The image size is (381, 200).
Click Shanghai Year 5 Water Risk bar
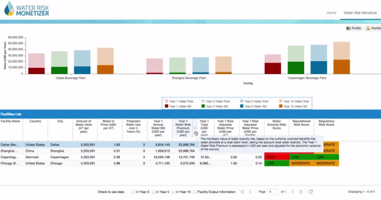pos(201,65)
